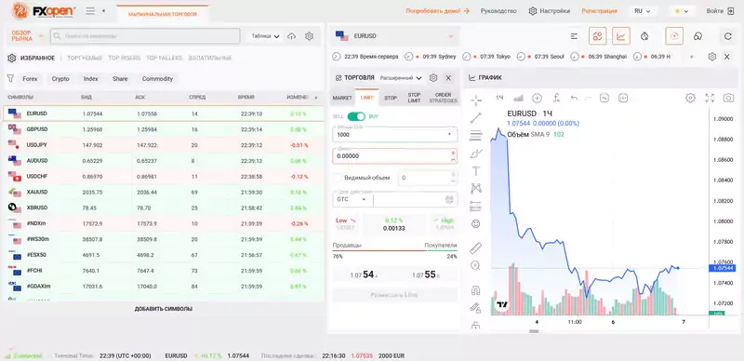Viewport: 744px width, 361px height.
Task: Switch to the STOP order tab
Action: tap(391, 98)
